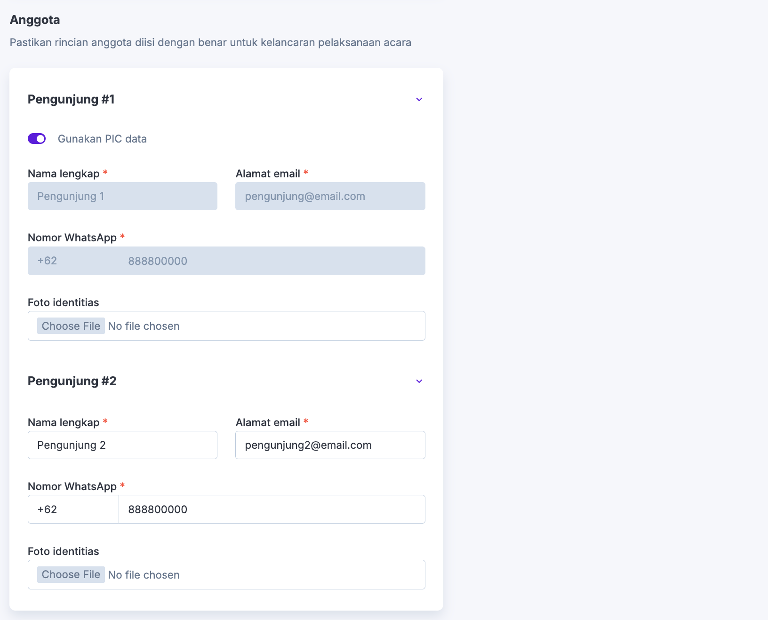
Task: Click Nama lengkap field showing Pengunjung 1
Action: tap(122, 197)
